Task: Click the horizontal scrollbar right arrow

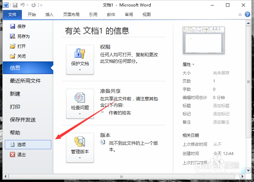Action: pos(242,176)
